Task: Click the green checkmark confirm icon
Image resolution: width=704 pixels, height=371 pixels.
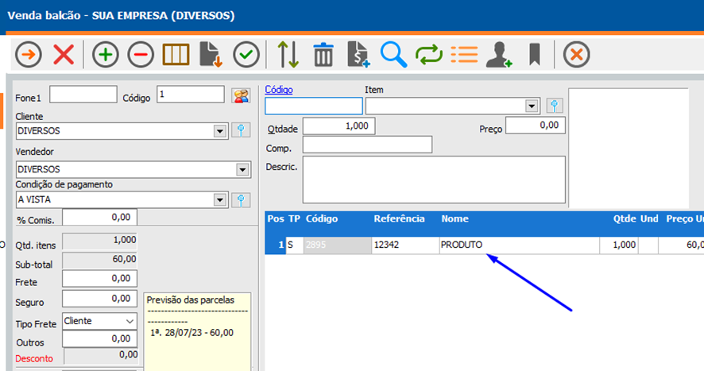Action: click(246, 55)
